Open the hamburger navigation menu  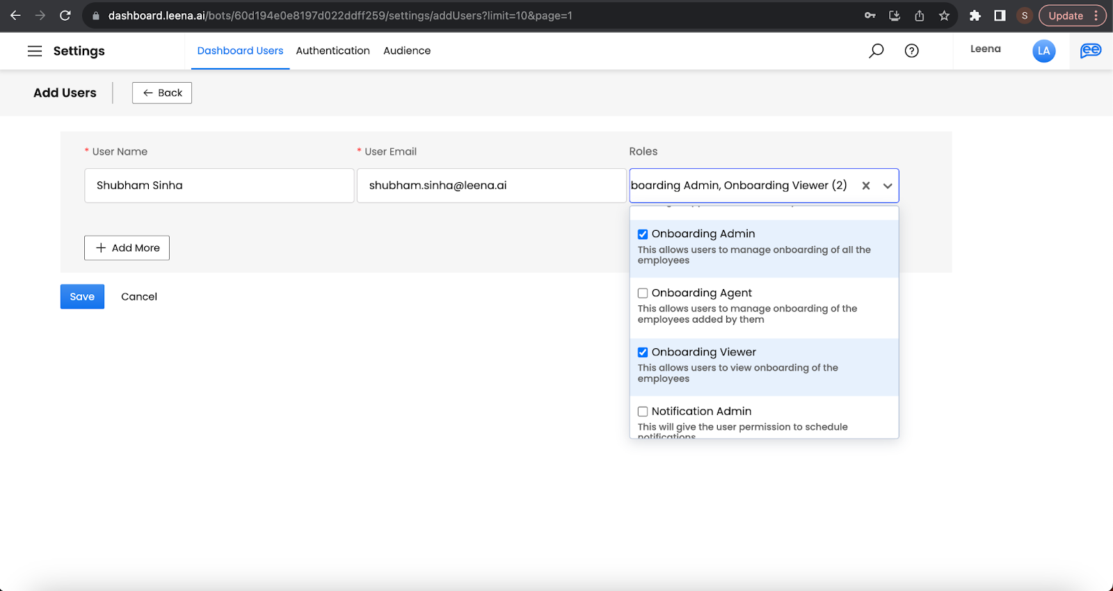[35, 51]
